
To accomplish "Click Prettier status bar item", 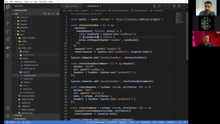I will [172, 122].
